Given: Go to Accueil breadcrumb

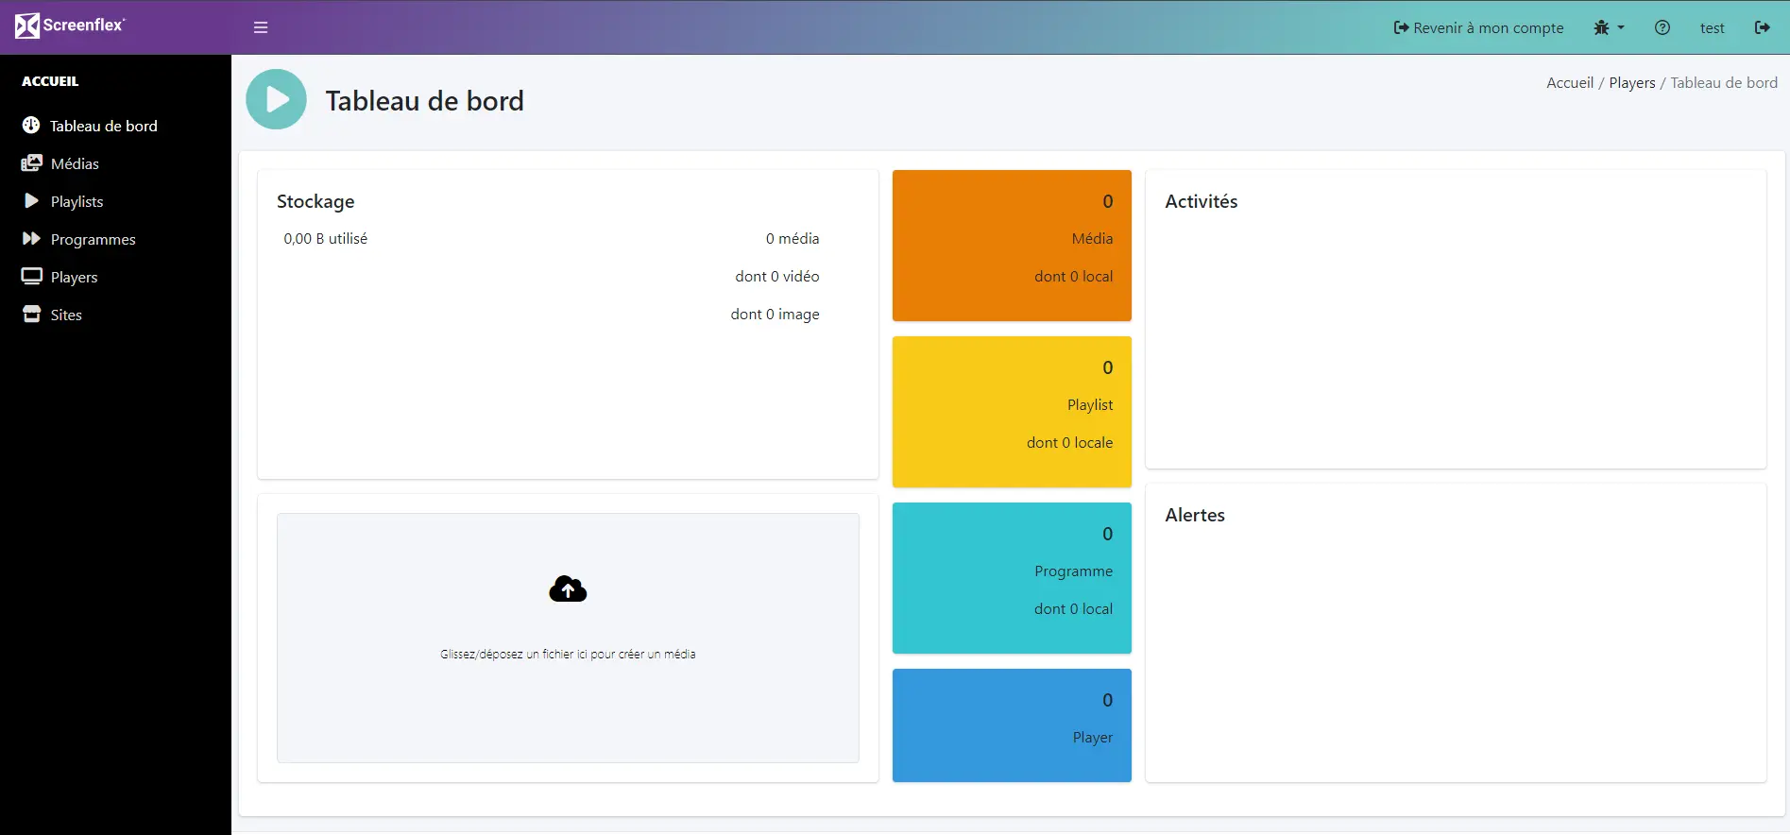Looking at the screenshot, I should point(1570,82).
